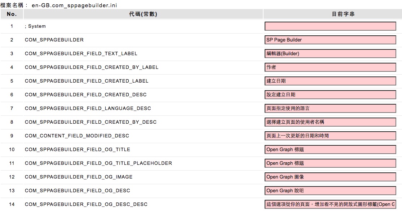Click the '代碼(常數)' column header

tap(143, 14)
